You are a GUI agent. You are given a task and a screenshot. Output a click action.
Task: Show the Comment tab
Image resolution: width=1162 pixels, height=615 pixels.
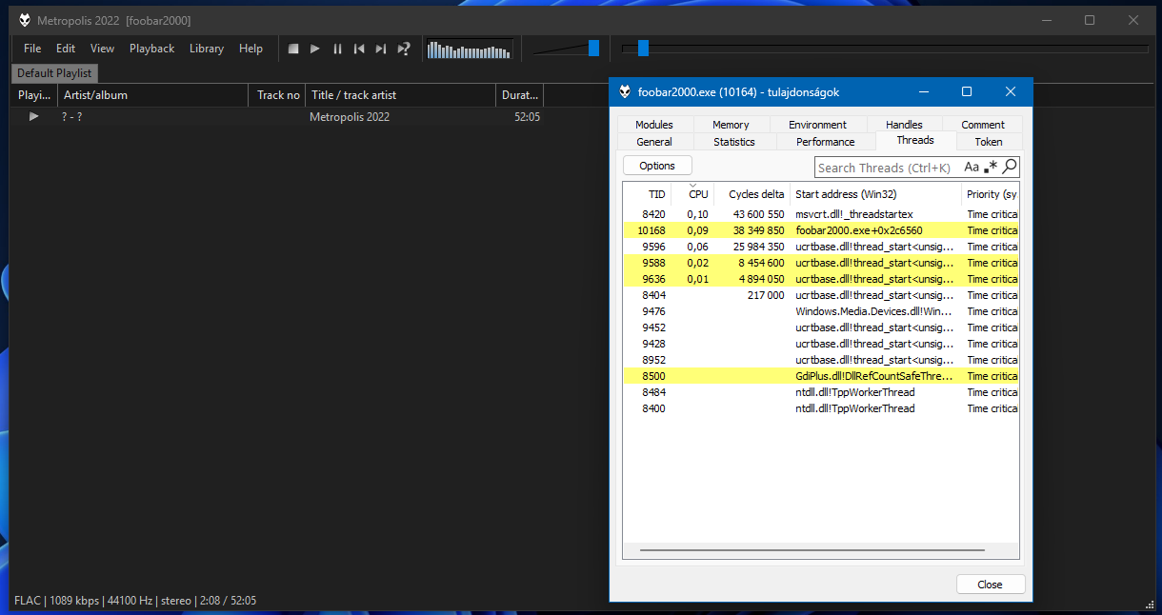(983, 125)
